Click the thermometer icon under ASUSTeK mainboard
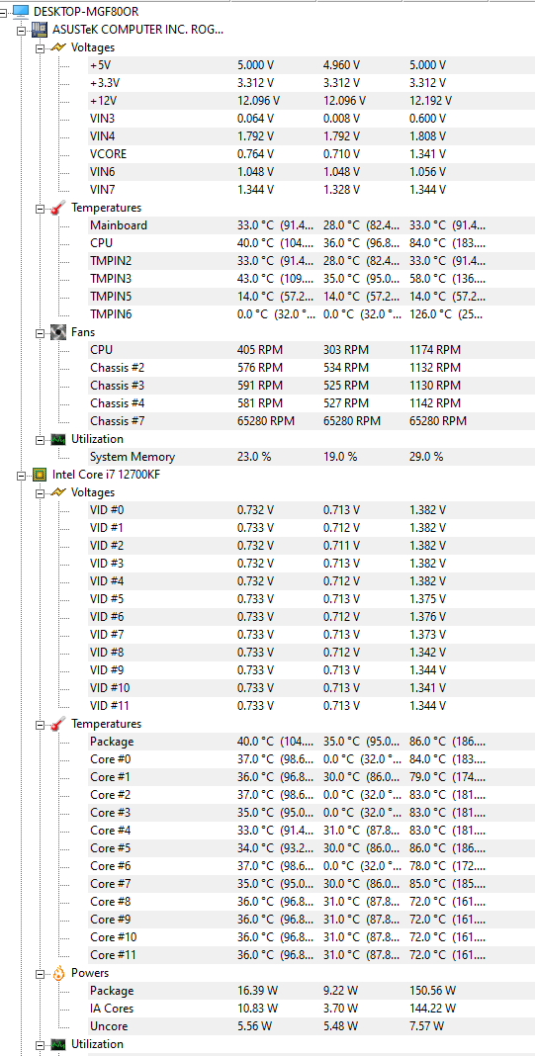This screenshot has height=1056, width=535. 58,208
